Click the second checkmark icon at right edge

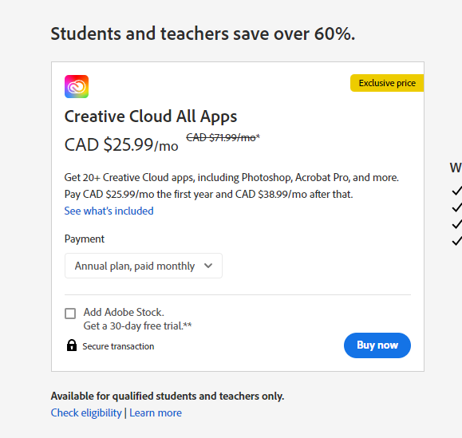tap(456, 207)
